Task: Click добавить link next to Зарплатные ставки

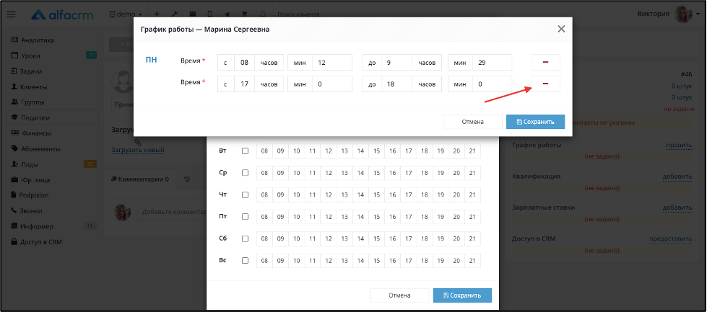Action: coord(677,208)
